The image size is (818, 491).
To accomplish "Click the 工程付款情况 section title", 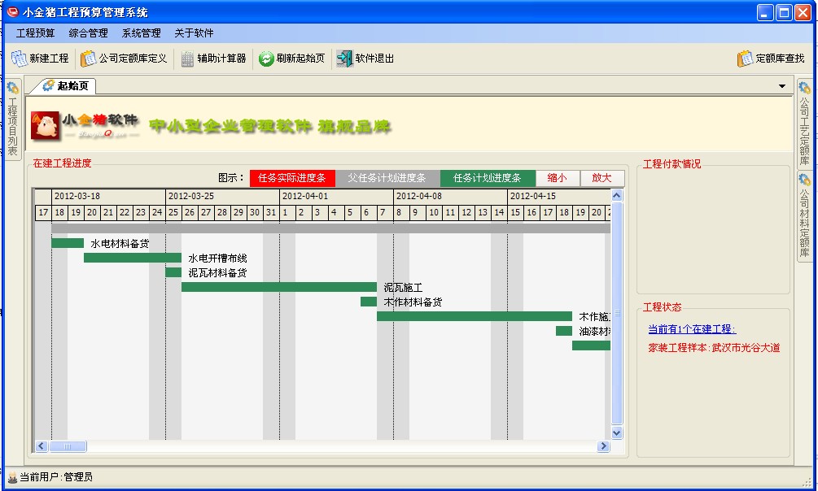I will pyautogui.click(x=672, y=164).
